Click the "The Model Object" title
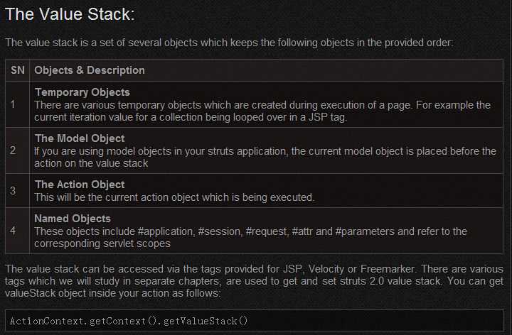512x335 pixels. [79, 138]
